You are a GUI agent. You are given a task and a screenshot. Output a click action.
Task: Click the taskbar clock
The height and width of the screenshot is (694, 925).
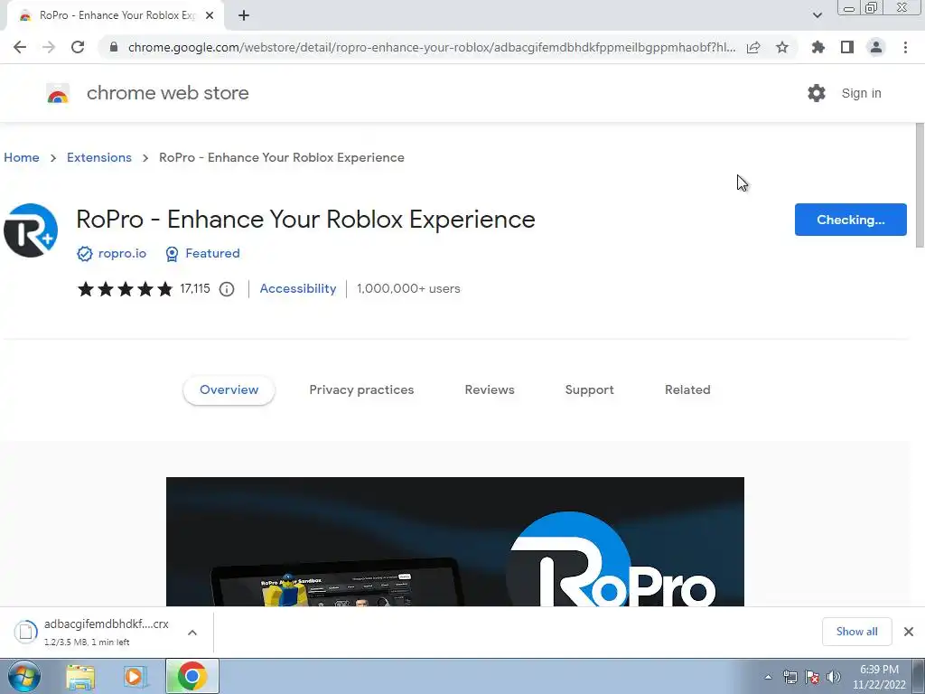[x=879, y=677]
